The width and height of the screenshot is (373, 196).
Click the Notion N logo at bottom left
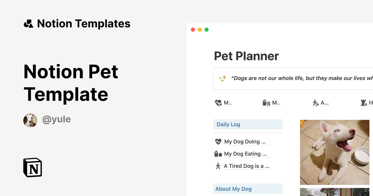click(x=32, y=167)
